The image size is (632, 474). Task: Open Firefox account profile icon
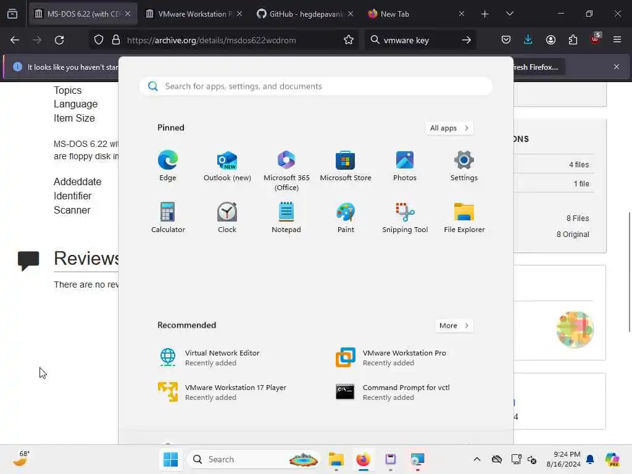tap(551, 40)
